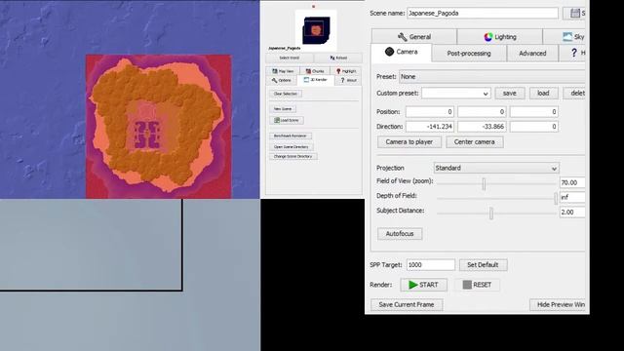
Task: Open the About tab
Action: tap(348, 80)
